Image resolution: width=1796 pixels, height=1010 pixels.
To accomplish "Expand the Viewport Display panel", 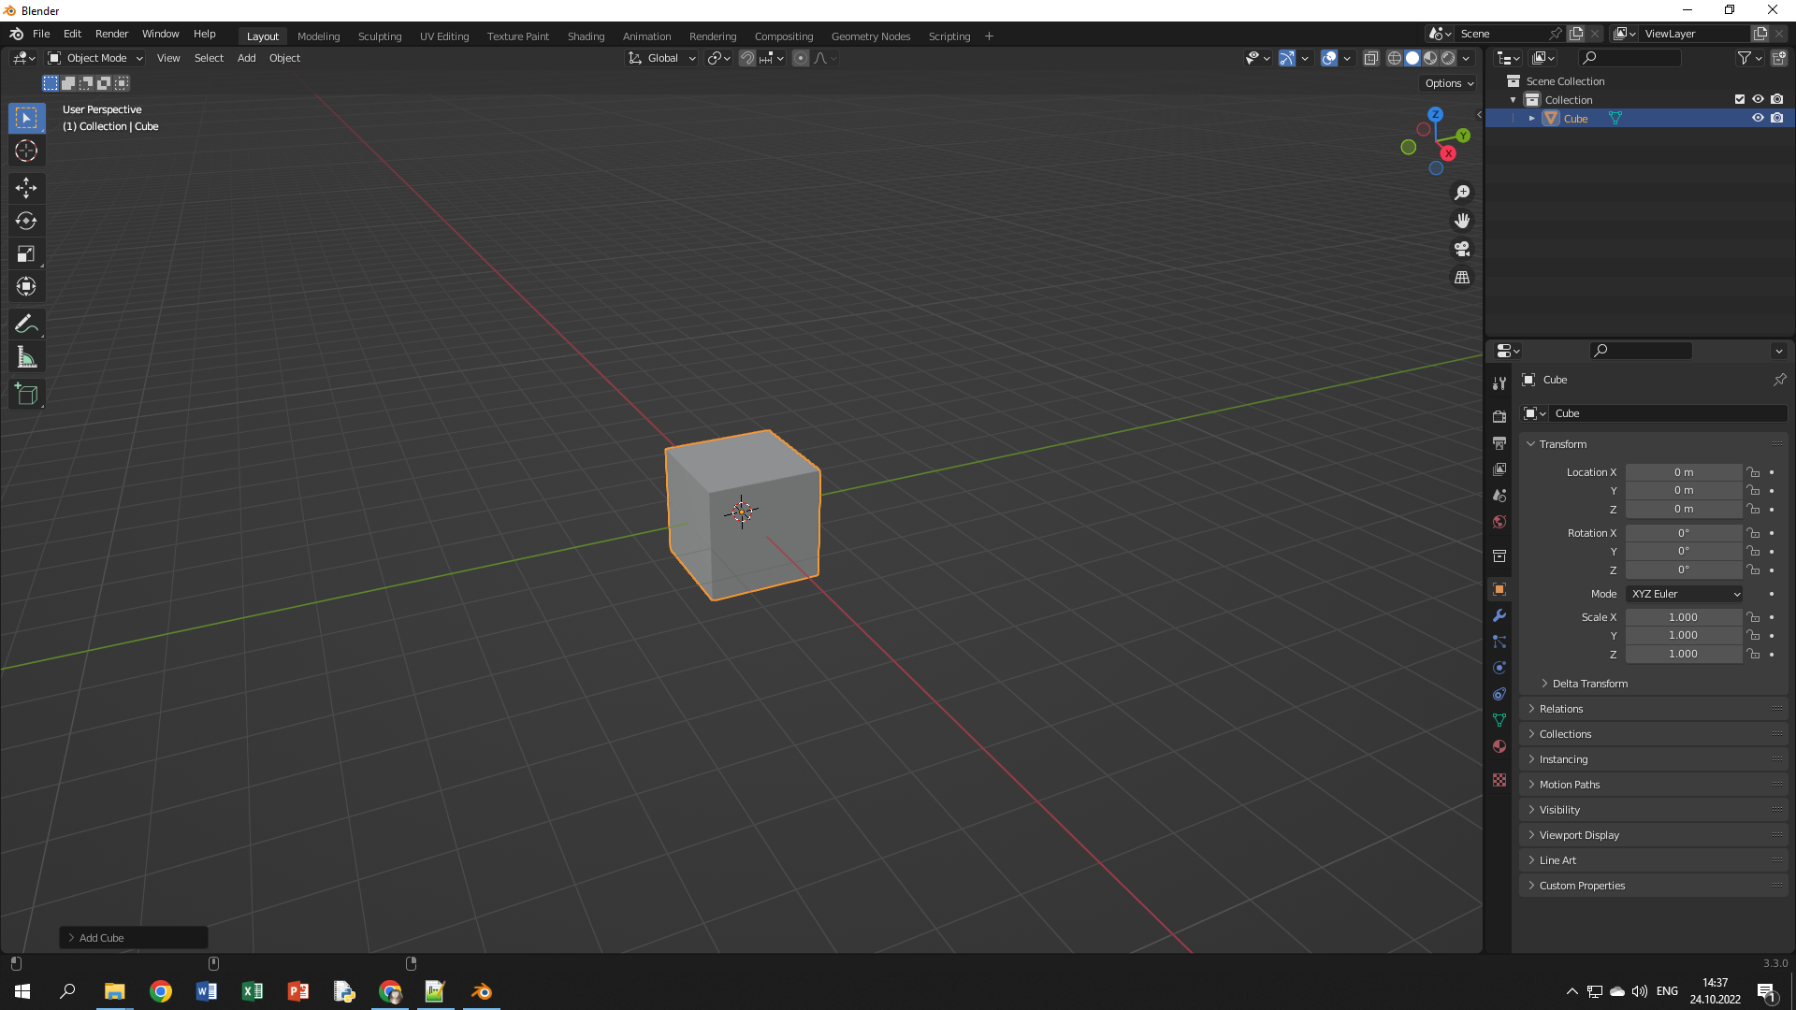I will pyautogui.click(x=1578, y=835).
